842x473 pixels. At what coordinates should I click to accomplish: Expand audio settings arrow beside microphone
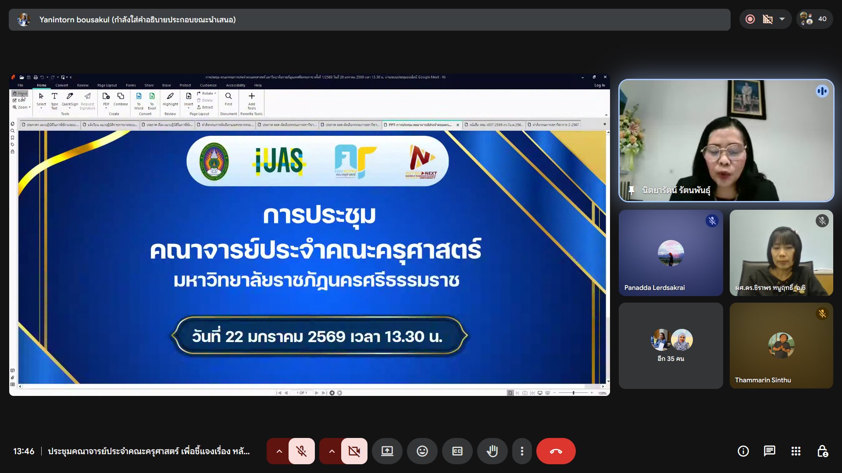(x=279, y=451)
